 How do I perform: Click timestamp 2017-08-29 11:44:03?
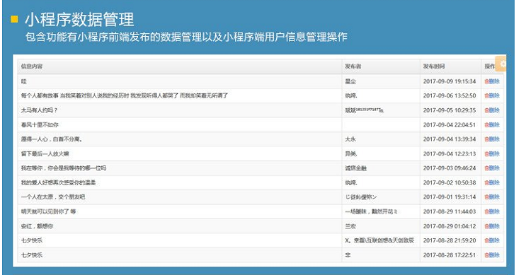[450, 212]
